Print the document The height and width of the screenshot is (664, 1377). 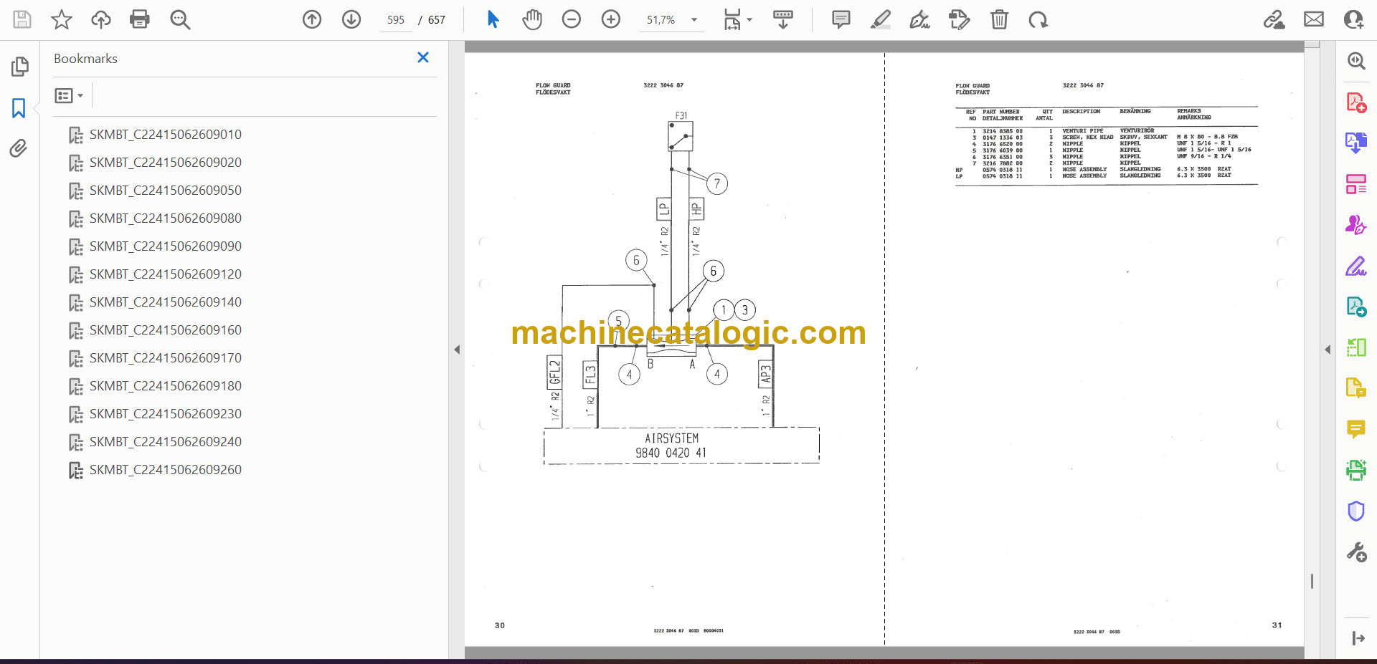click(140, 19)
